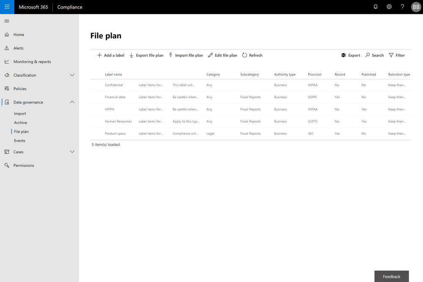423x282 pixels.
Task: Open Search in the file plan toolbar
Action: (374, 55)
